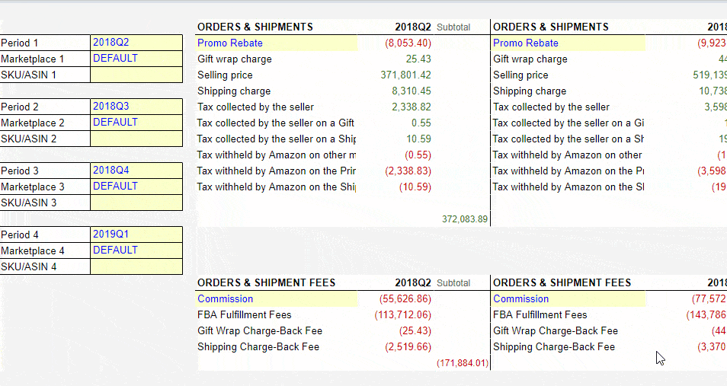Image resolution: width=727 pixels, height=386 pixels.
Task: Select the Period 4 cell showing 2019Q1
Action: pyautogui.click(x=136, y=234)
